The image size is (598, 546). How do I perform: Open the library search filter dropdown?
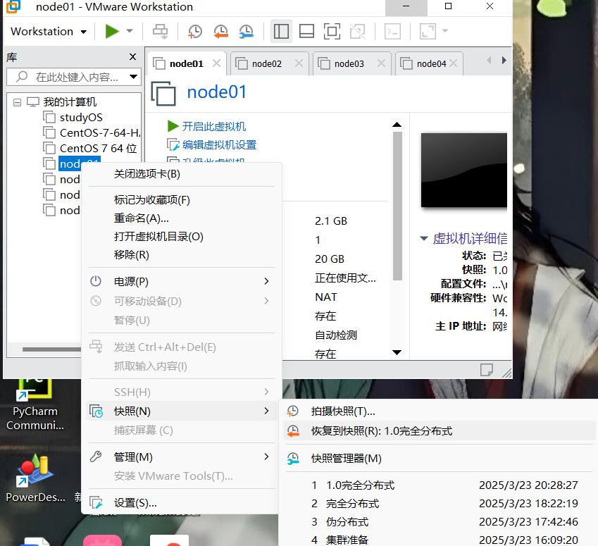(x=134, y=77)
